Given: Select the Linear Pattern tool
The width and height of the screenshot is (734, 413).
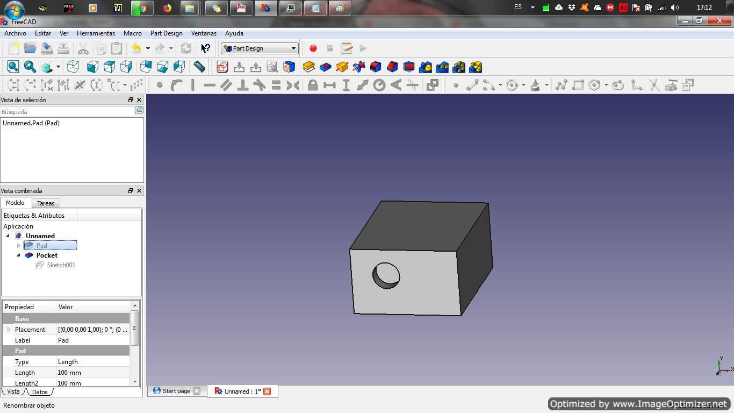Looking at the screenshot, I should pos(442,67).
